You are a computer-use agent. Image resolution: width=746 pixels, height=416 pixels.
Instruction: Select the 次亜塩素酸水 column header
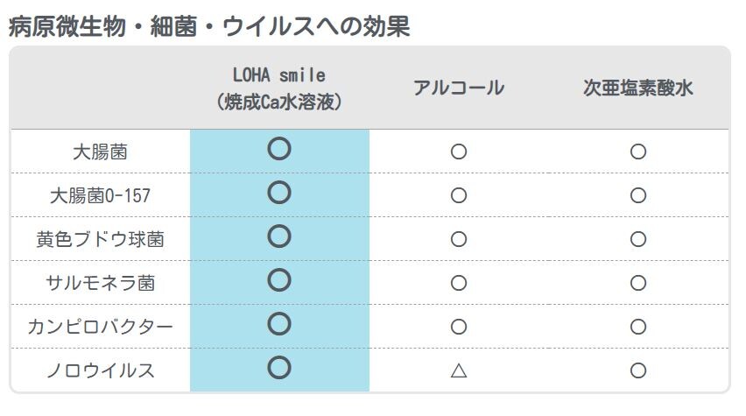(x=638, y=88)
